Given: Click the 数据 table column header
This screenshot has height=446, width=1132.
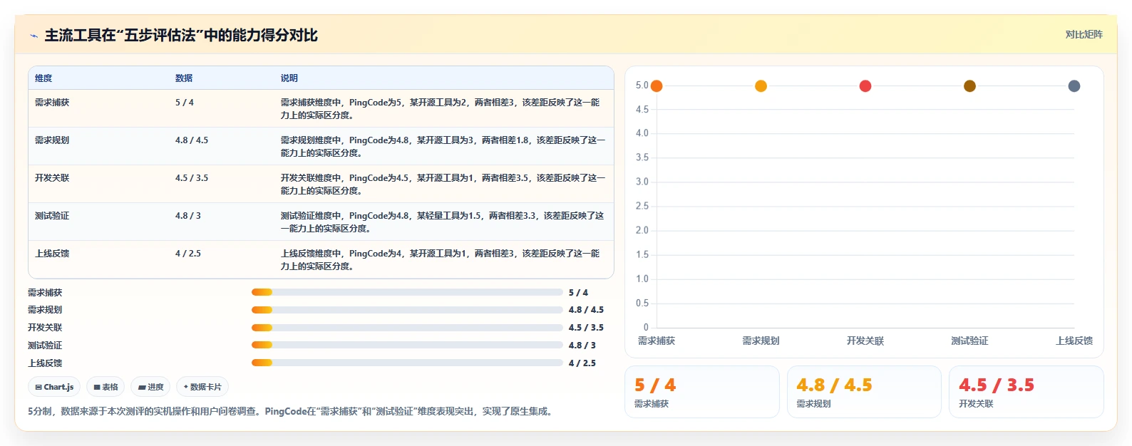Looking at the screenshot, I should point(184,78).
